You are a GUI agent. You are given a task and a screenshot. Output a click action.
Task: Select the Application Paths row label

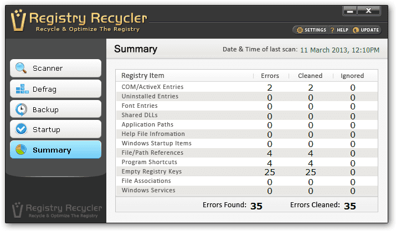tap(147, 124)
